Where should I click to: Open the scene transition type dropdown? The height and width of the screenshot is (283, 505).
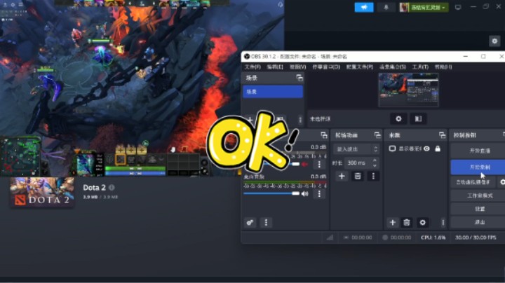tap(356, 149)
